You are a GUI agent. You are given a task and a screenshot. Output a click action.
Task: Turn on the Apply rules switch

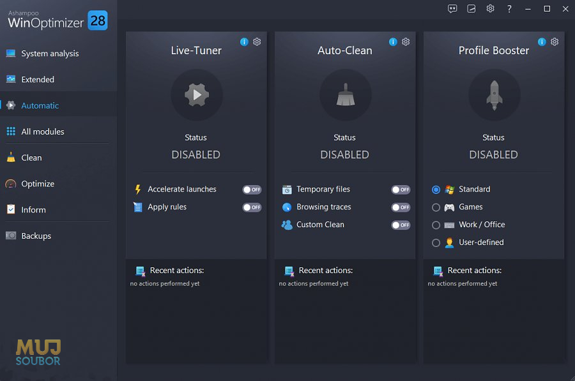point(252,207)
